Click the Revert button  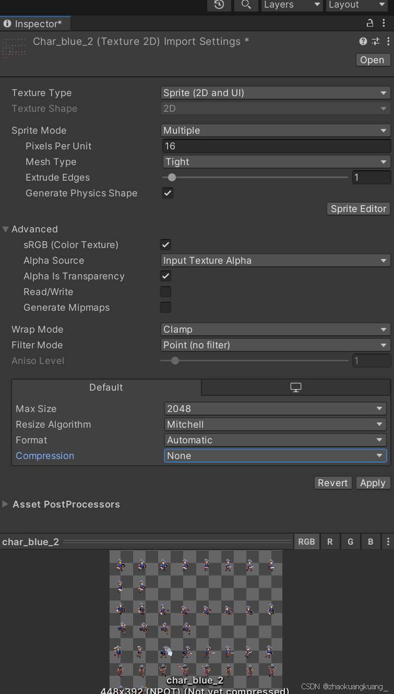pos(332,483)
